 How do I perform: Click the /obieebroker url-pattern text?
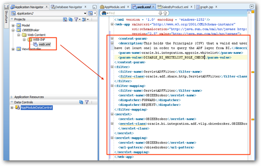pos(155,148)
